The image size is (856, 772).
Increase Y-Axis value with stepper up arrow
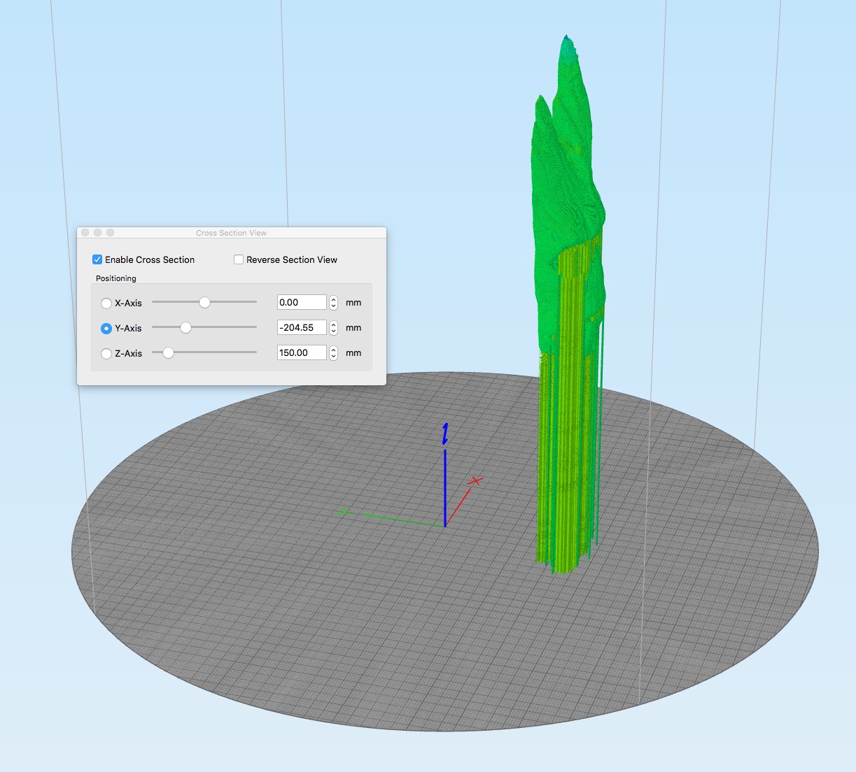tap(334, 324)
